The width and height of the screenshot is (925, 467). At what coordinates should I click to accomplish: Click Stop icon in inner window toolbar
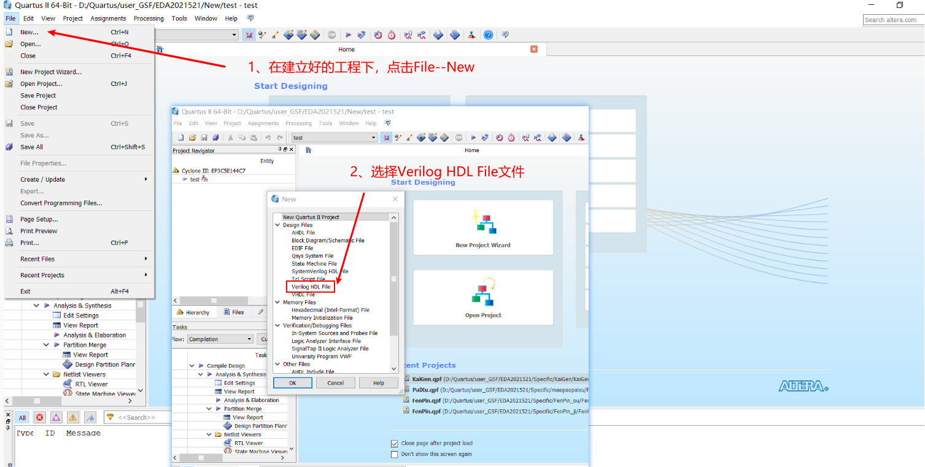click(x=458, y=137)
